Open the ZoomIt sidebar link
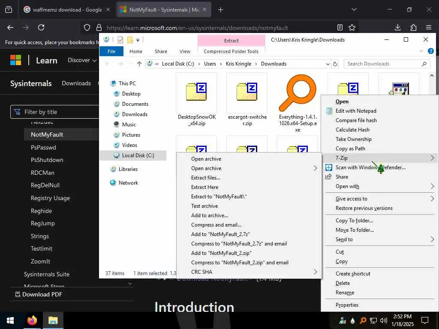Viewport: 439px width, 329px height. pyautogui.click(x=41, y=262)
